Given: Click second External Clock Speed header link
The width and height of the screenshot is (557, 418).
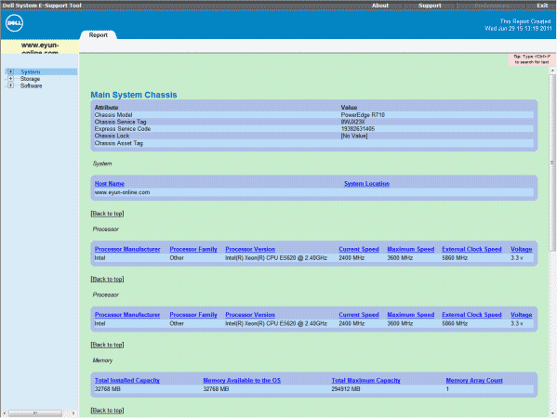Looking at the screenshot, I should [x=471, y=315].
